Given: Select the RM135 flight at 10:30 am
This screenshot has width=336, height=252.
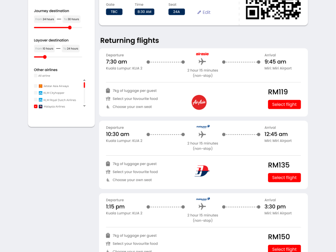Looking at the screenshot, I should (x=284, y=178).
